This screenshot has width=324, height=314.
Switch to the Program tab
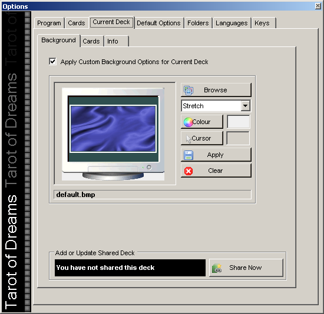(49, 23)
